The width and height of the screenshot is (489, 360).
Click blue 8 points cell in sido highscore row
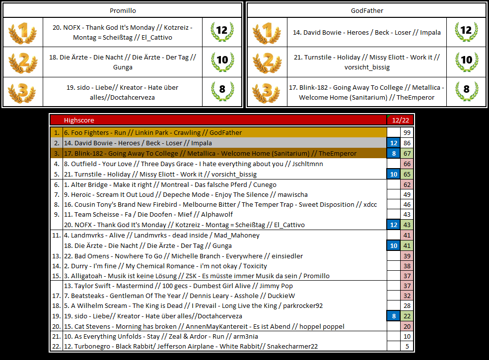[394, 316]
